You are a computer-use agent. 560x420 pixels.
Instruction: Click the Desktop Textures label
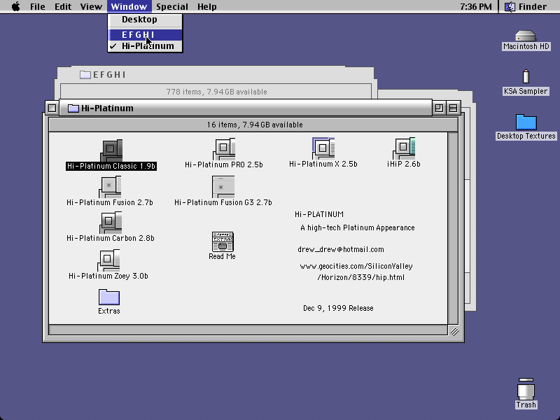(526, 136)
